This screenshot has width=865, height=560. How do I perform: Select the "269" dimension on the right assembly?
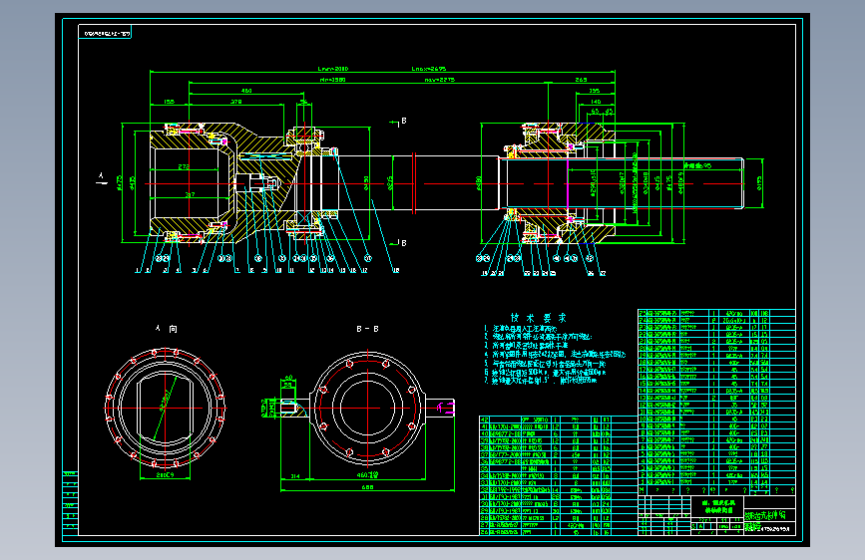pyautogui.click(x=581, y=80)
